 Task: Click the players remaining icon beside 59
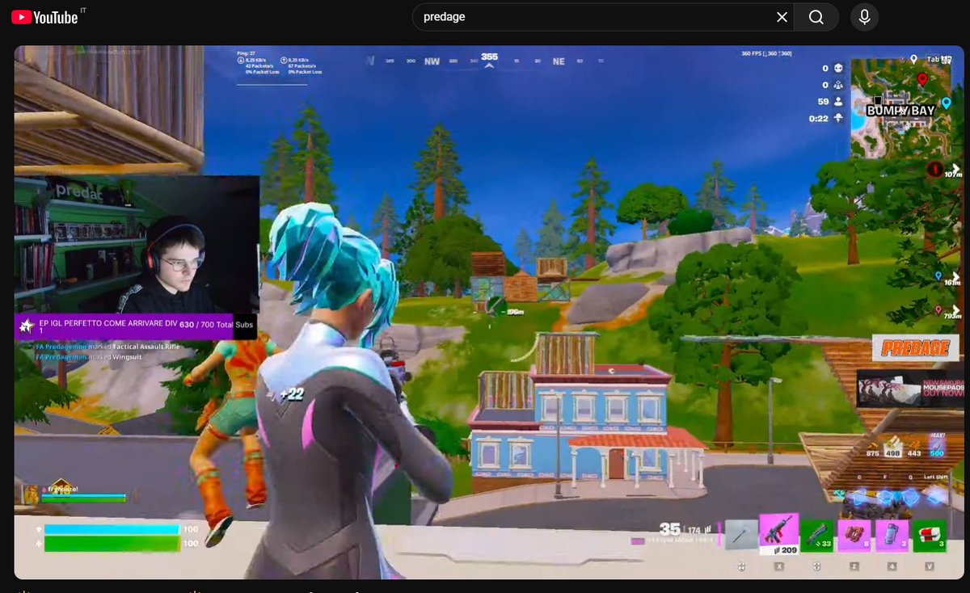[x=838, y=101]
